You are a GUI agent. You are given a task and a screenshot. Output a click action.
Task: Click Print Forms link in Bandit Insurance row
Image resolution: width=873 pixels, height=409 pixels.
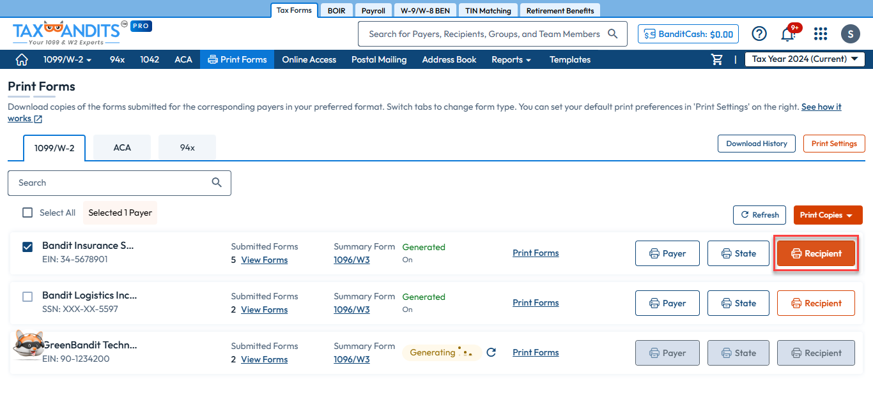(536, 253)
